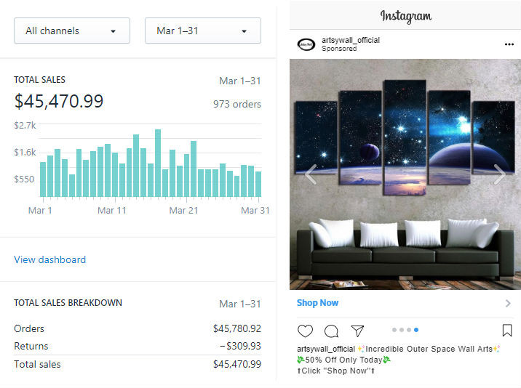Click the Instagram logo header
This screenshot has height=388, width=521.
click(x=405, y=15)
